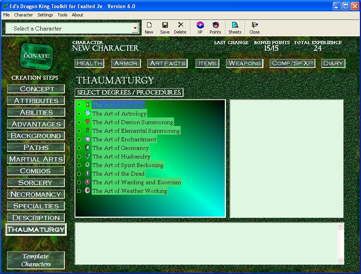
Task: Open the Points toolbar icon
Action: 215,25
